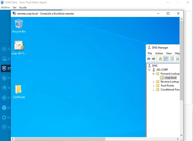Select the DNS root tree item
The width and height of the screenshot is (193, 141).
(x=155, y=66)
